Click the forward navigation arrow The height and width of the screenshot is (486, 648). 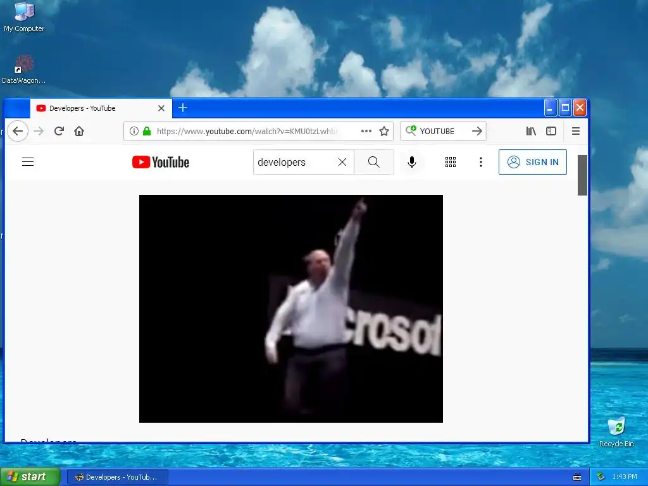(x=39, y=131)
